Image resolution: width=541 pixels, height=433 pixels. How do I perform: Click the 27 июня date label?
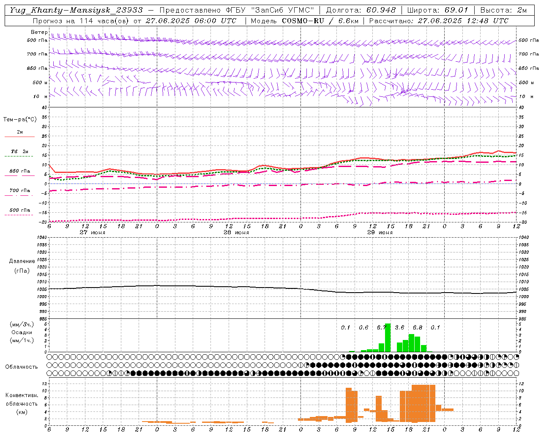[x=93, y=232]
